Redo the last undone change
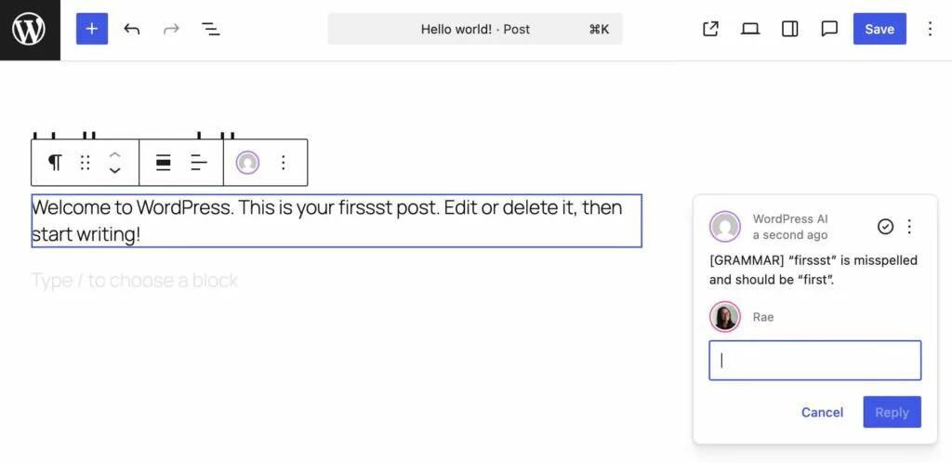Image resolution: width=952 pixels, height=463 pixels. tap(171, 29)
